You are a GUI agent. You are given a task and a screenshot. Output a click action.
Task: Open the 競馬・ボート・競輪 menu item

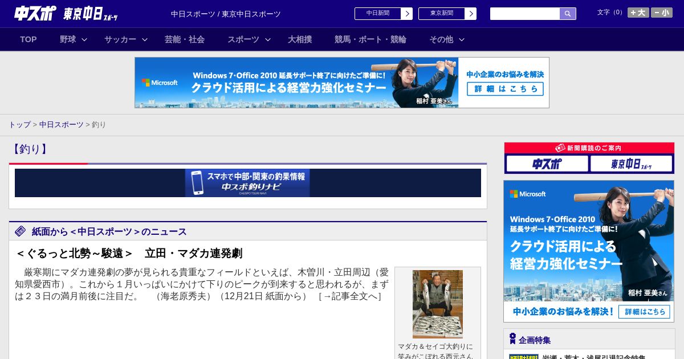370,39
